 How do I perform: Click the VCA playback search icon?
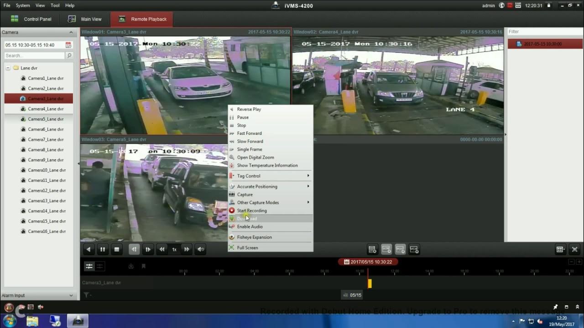(414, 249)
